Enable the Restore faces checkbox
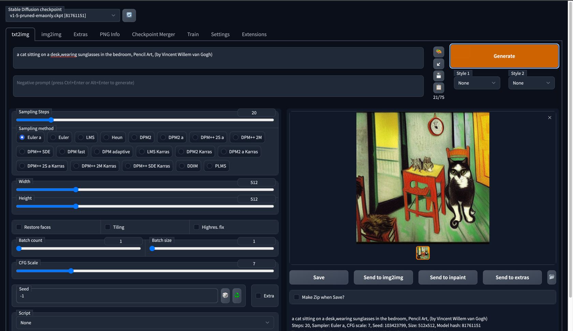 [19, 227]
